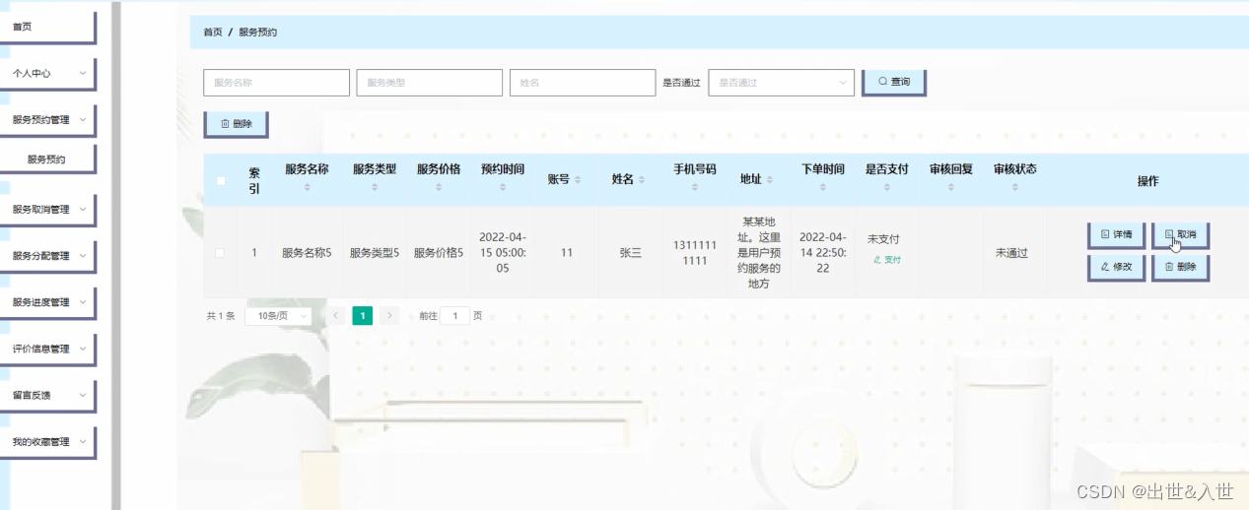
Task: Click the trash icon on the top 删除 button
Action: coord(225,124)
